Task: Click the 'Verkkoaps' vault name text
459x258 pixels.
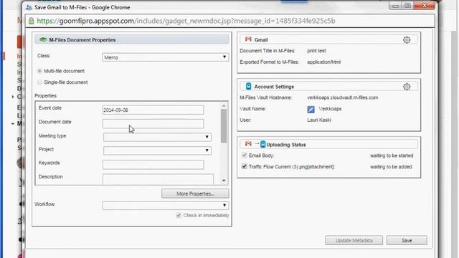Action: [x=330, y=109]
